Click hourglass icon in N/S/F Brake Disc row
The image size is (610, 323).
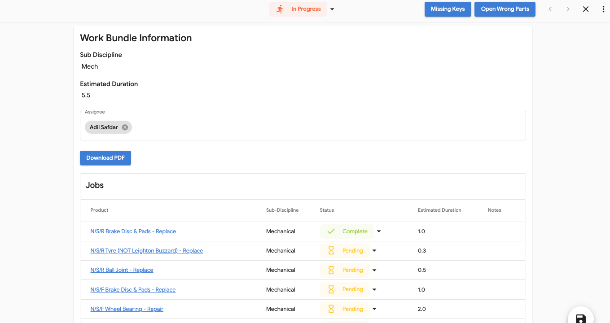pos(331,290)
